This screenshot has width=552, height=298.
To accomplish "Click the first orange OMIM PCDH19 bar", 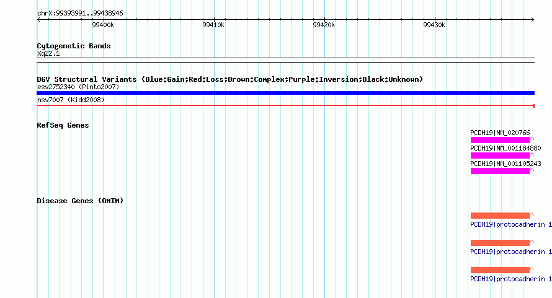I will click(501, 216).
